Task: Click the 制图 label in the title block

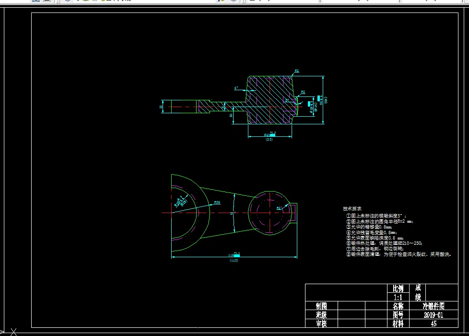Action: [x=322, y=306]
